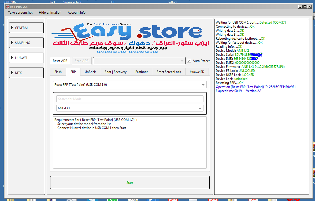Screen dimensions: 315x201
Task: Expand the SAMSUNG section arrow
Action: (x=12, y=43)
